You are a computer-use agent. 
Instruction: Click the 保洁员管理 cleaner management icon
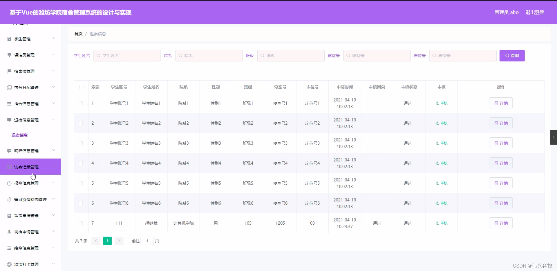pos(9,55)
